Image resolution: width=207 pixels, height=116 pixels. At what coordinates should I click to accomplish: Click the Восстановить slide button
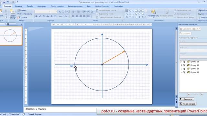(x=25, y=14)
